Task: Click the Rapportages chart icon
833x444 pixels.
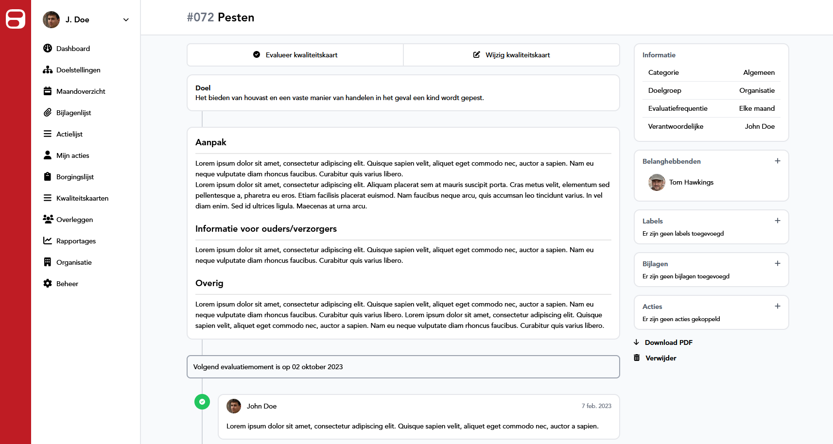Action: (48, 241)
